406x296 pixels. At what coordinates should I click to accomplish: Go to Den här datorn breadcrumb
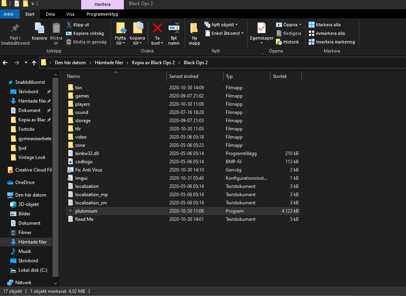[70, 63]
